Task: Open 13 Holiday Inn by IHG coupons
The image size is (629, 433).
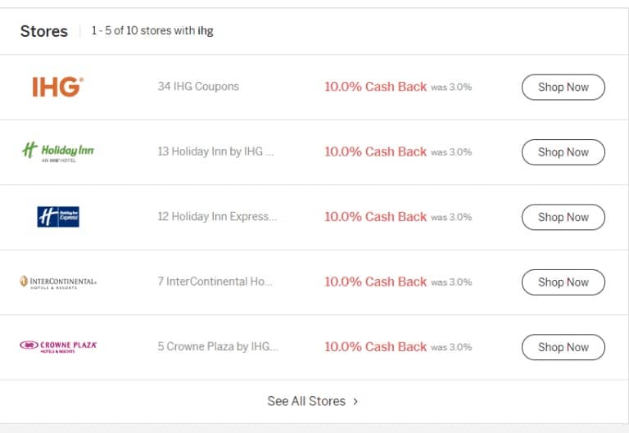Action: (x=216, y=151)
